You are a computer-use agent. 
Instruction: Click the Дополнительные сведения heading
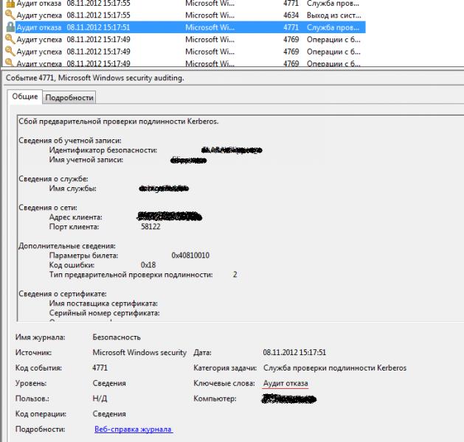point(67,246)
